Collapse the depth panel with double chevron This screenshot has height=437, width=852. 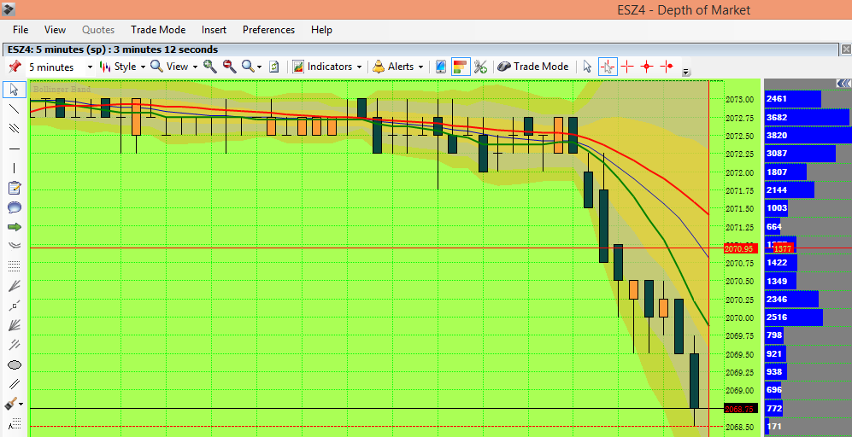click(843, 84)
